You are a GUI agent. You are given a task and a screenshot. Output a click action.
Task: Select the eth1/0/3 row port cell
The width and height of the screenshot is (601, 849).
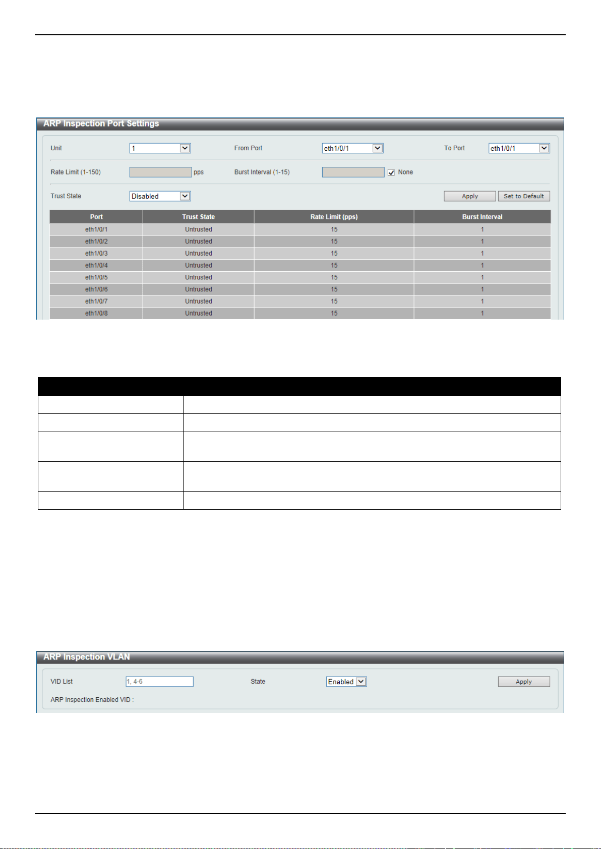click(x=96, y=254)
